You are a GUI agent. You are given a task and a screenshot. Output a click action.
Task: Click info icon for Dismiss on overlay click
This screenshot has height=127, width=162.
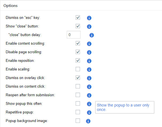click(89, 78)
